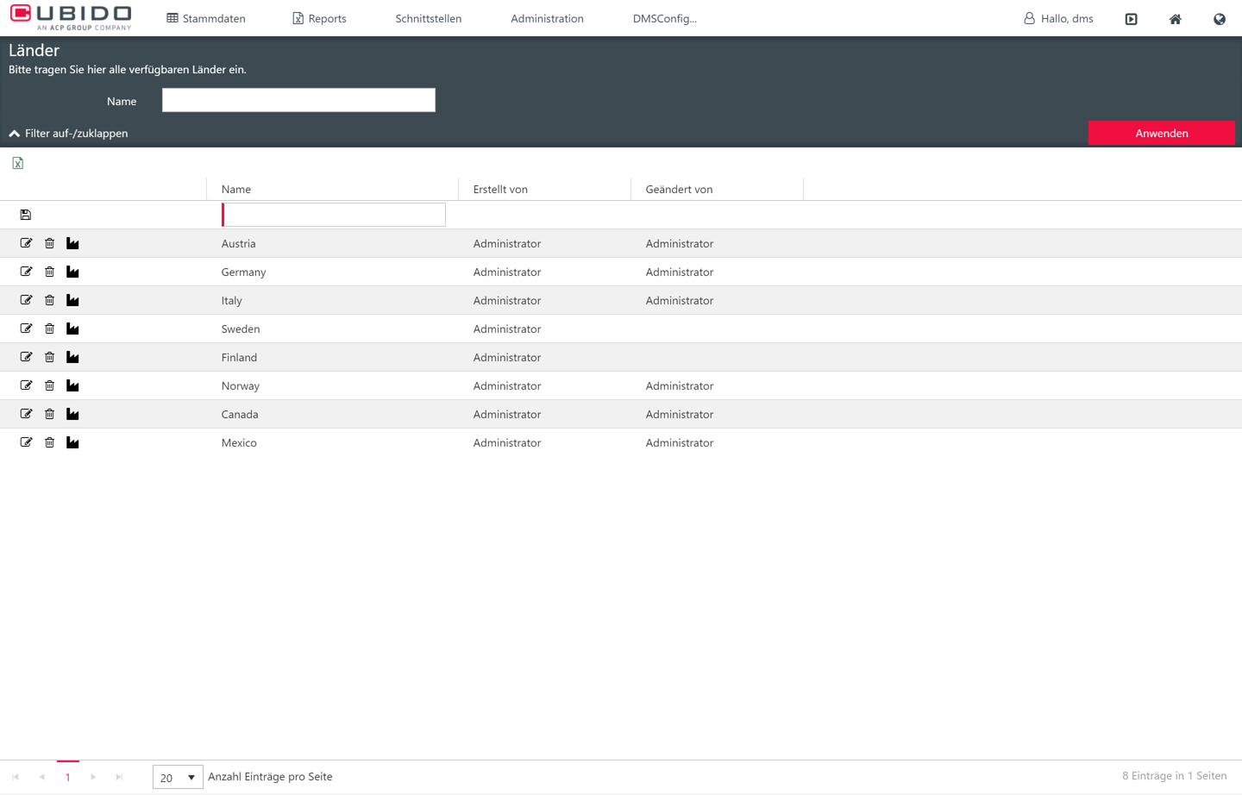Click the edit icon for Norway
The width and height of the screenshot is (1242, 795).
click(26, 385)
